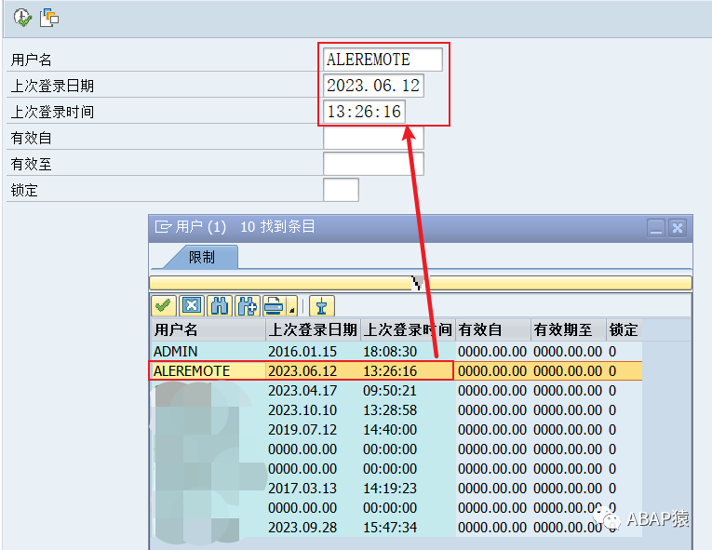Screen dimensions: 712x550
Task: Click the time cell 13:28:58
Action: pos(390,410)
